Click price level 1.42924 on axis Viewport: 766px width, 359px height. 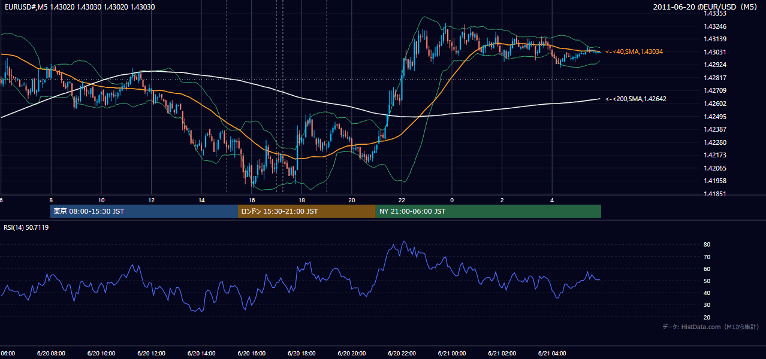pyautogui.click(x=716, y=65)
